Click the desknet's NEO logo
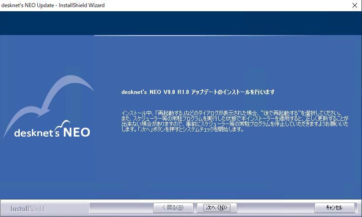Viewport: 362px width, 217px height. pyautogui.click(x=49, y=107)
